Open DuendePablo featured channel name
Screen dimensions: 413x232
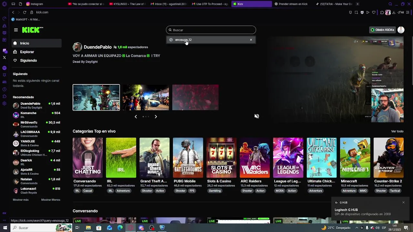coord(98,47)
